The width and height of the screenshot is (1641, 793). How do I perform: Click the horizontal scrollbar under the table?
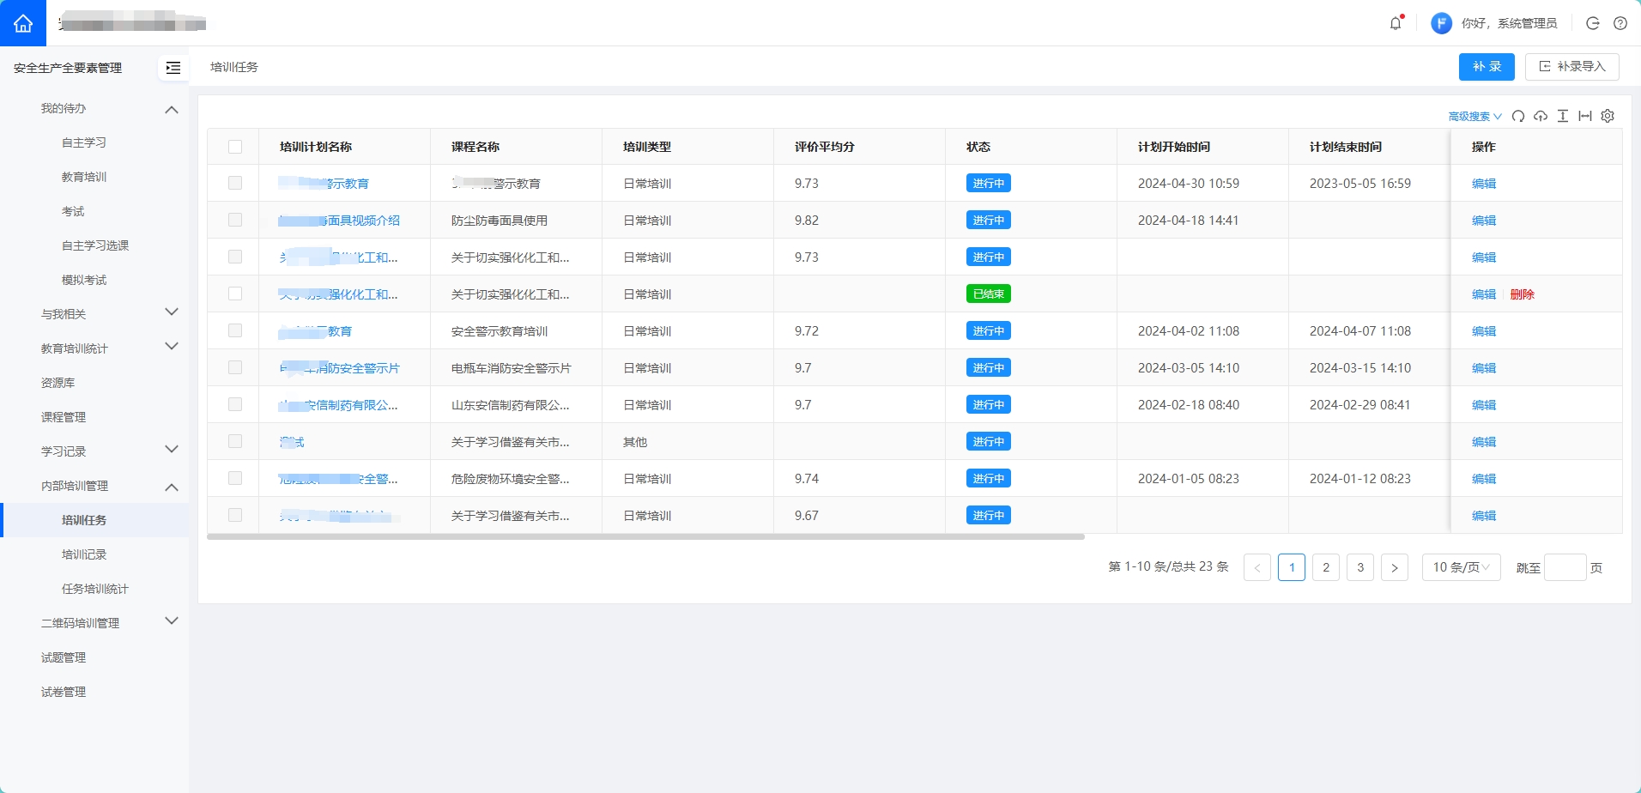[645, 537]
